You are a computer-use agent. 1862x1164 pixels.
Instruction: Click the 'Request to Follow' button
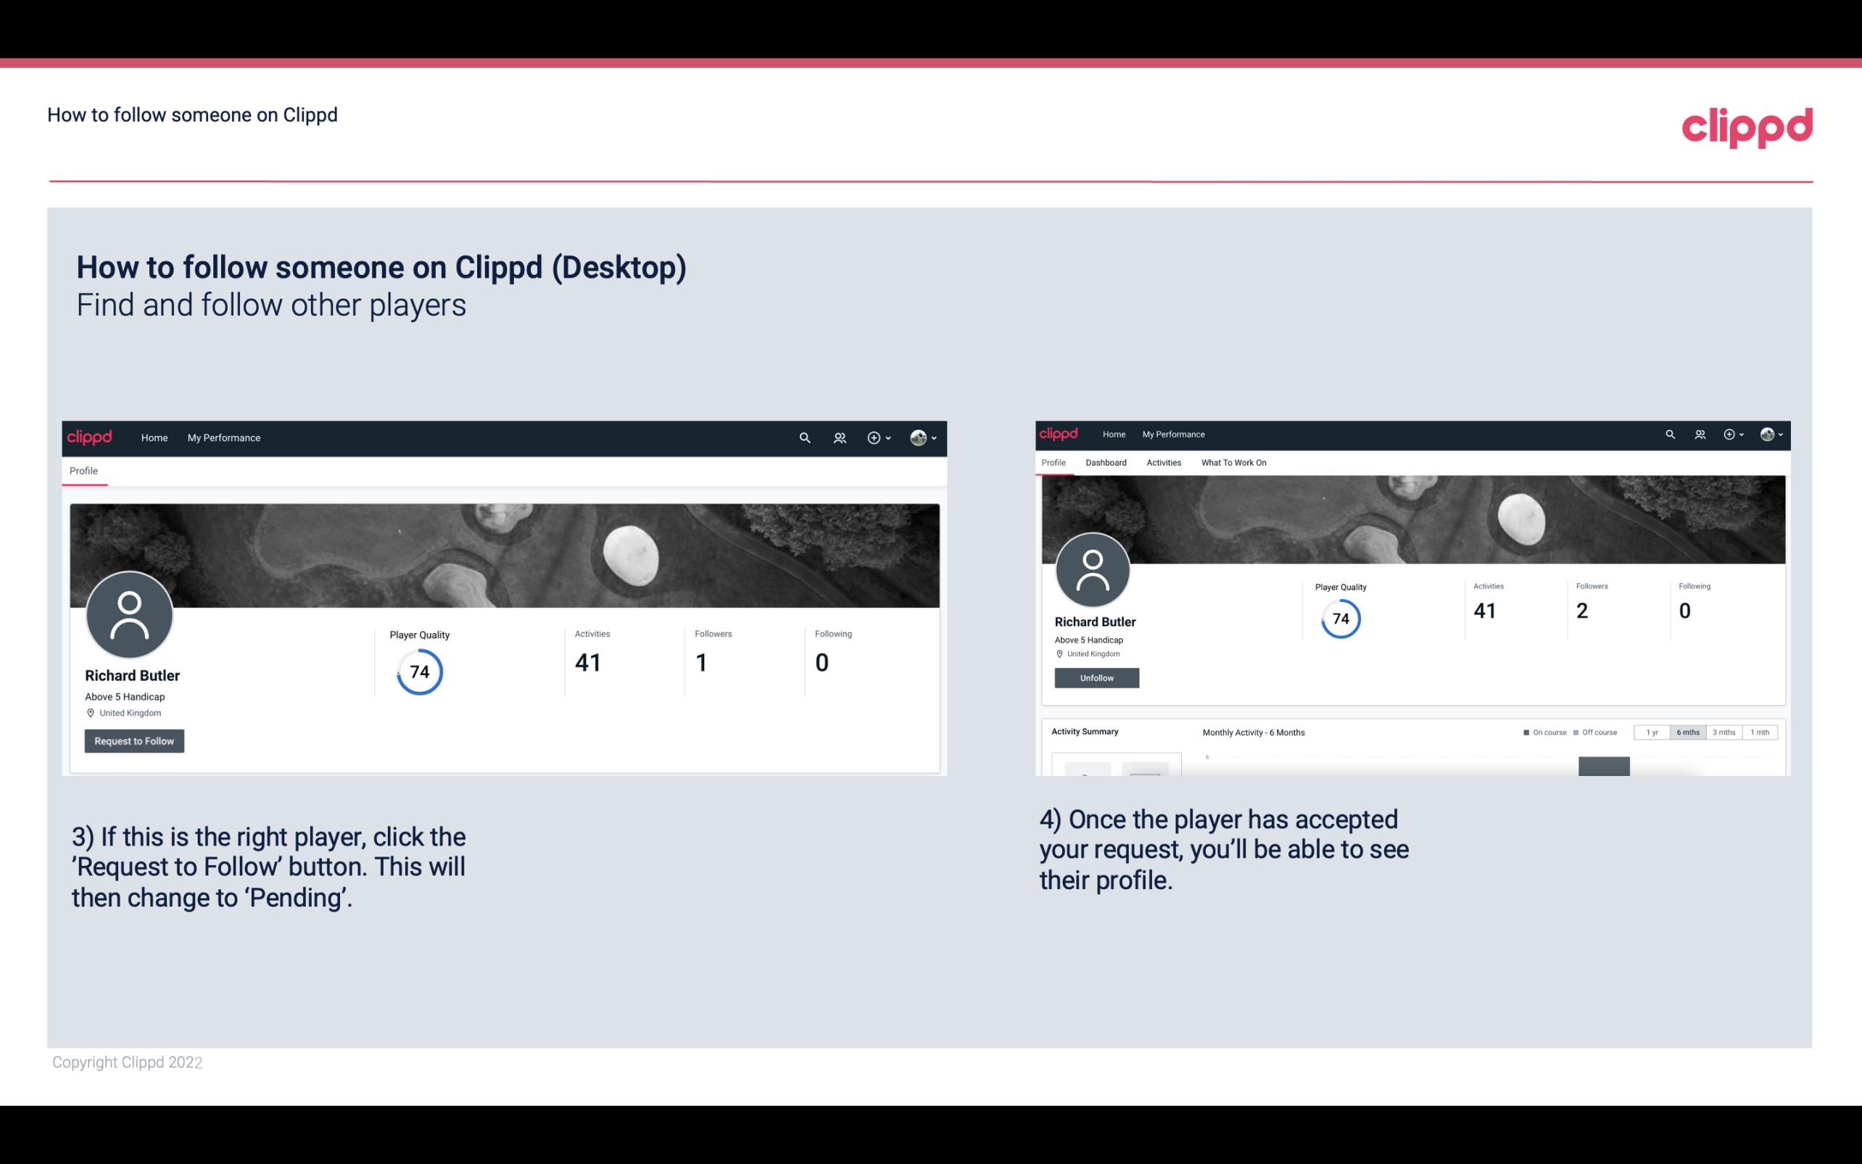tap(134, 740)
